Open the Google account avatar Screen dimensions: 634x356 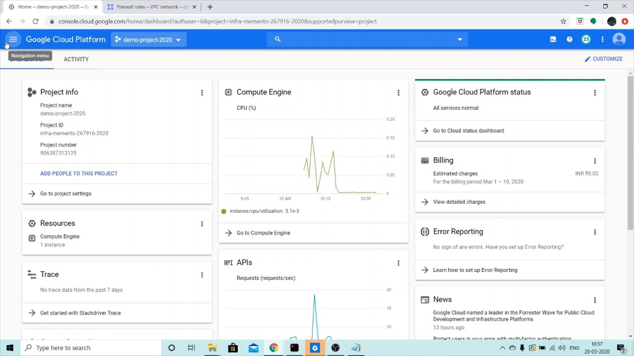click(619, 40)
